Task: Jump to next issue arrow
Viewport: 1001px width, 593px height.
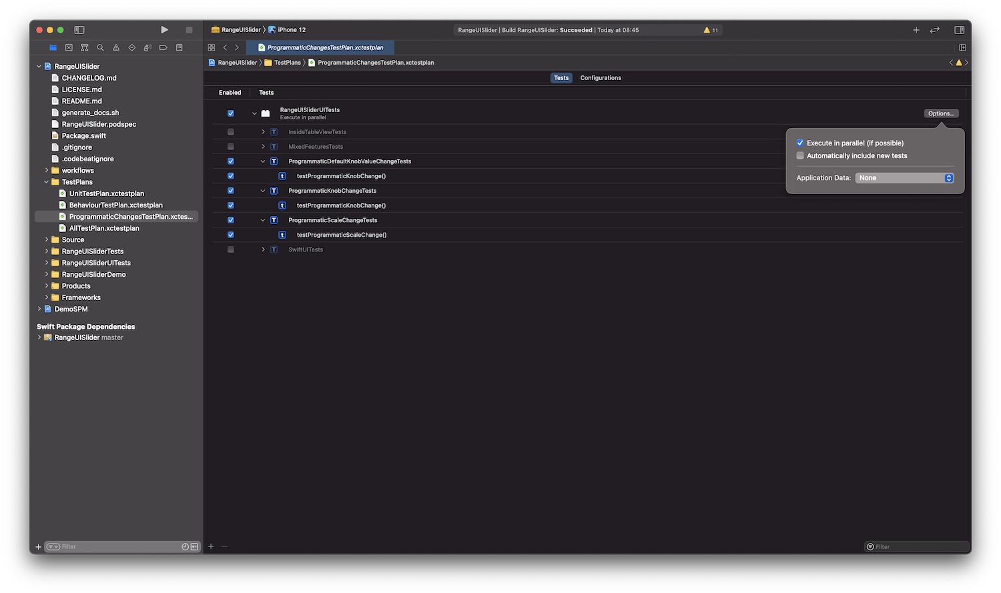Action: pos(966,63)
